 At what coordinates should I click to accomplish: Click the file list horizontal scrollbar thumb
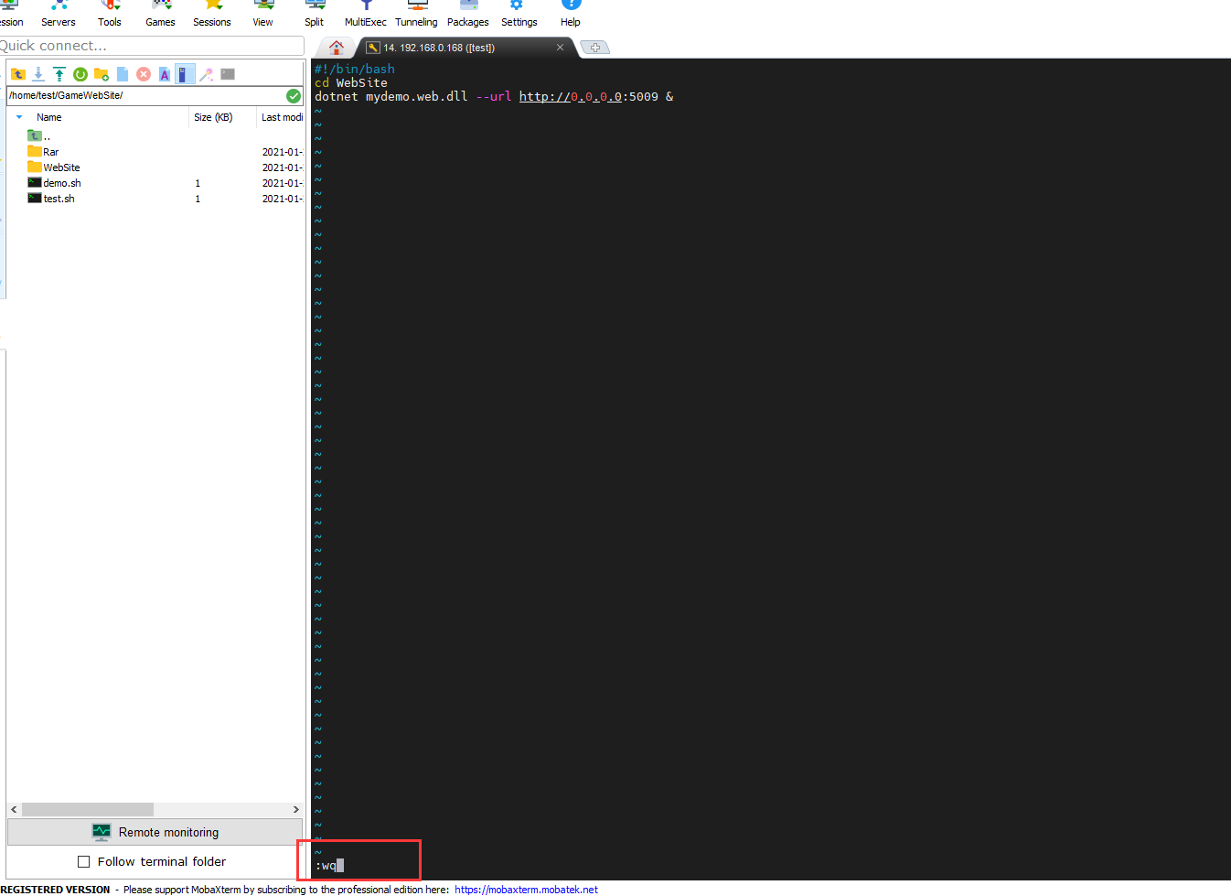click(x=88, y=809)
